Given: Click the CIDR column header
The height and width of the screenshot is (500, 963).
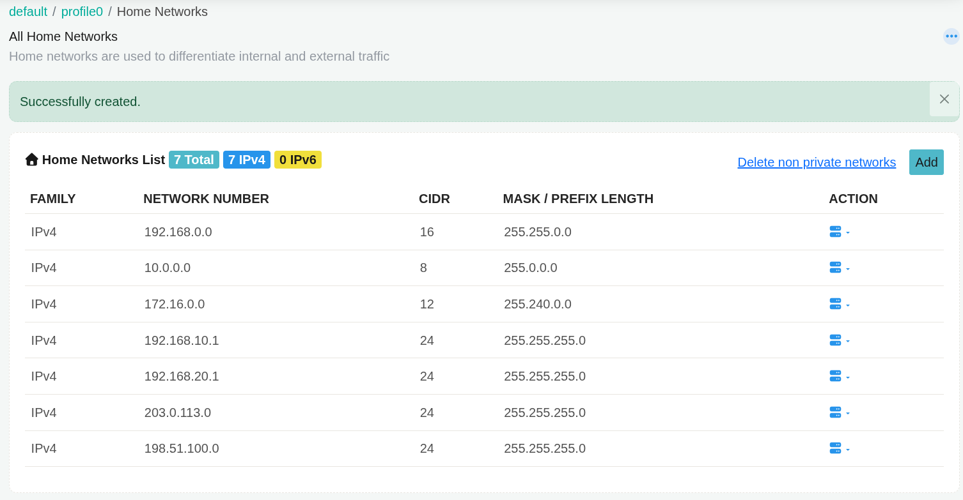Looking at the screenshot, I should 434,199.
